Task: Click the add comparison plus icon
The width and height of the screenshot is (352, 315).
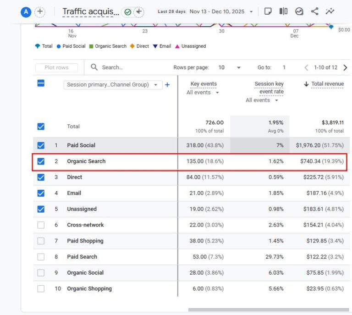Action: (40, 12)
